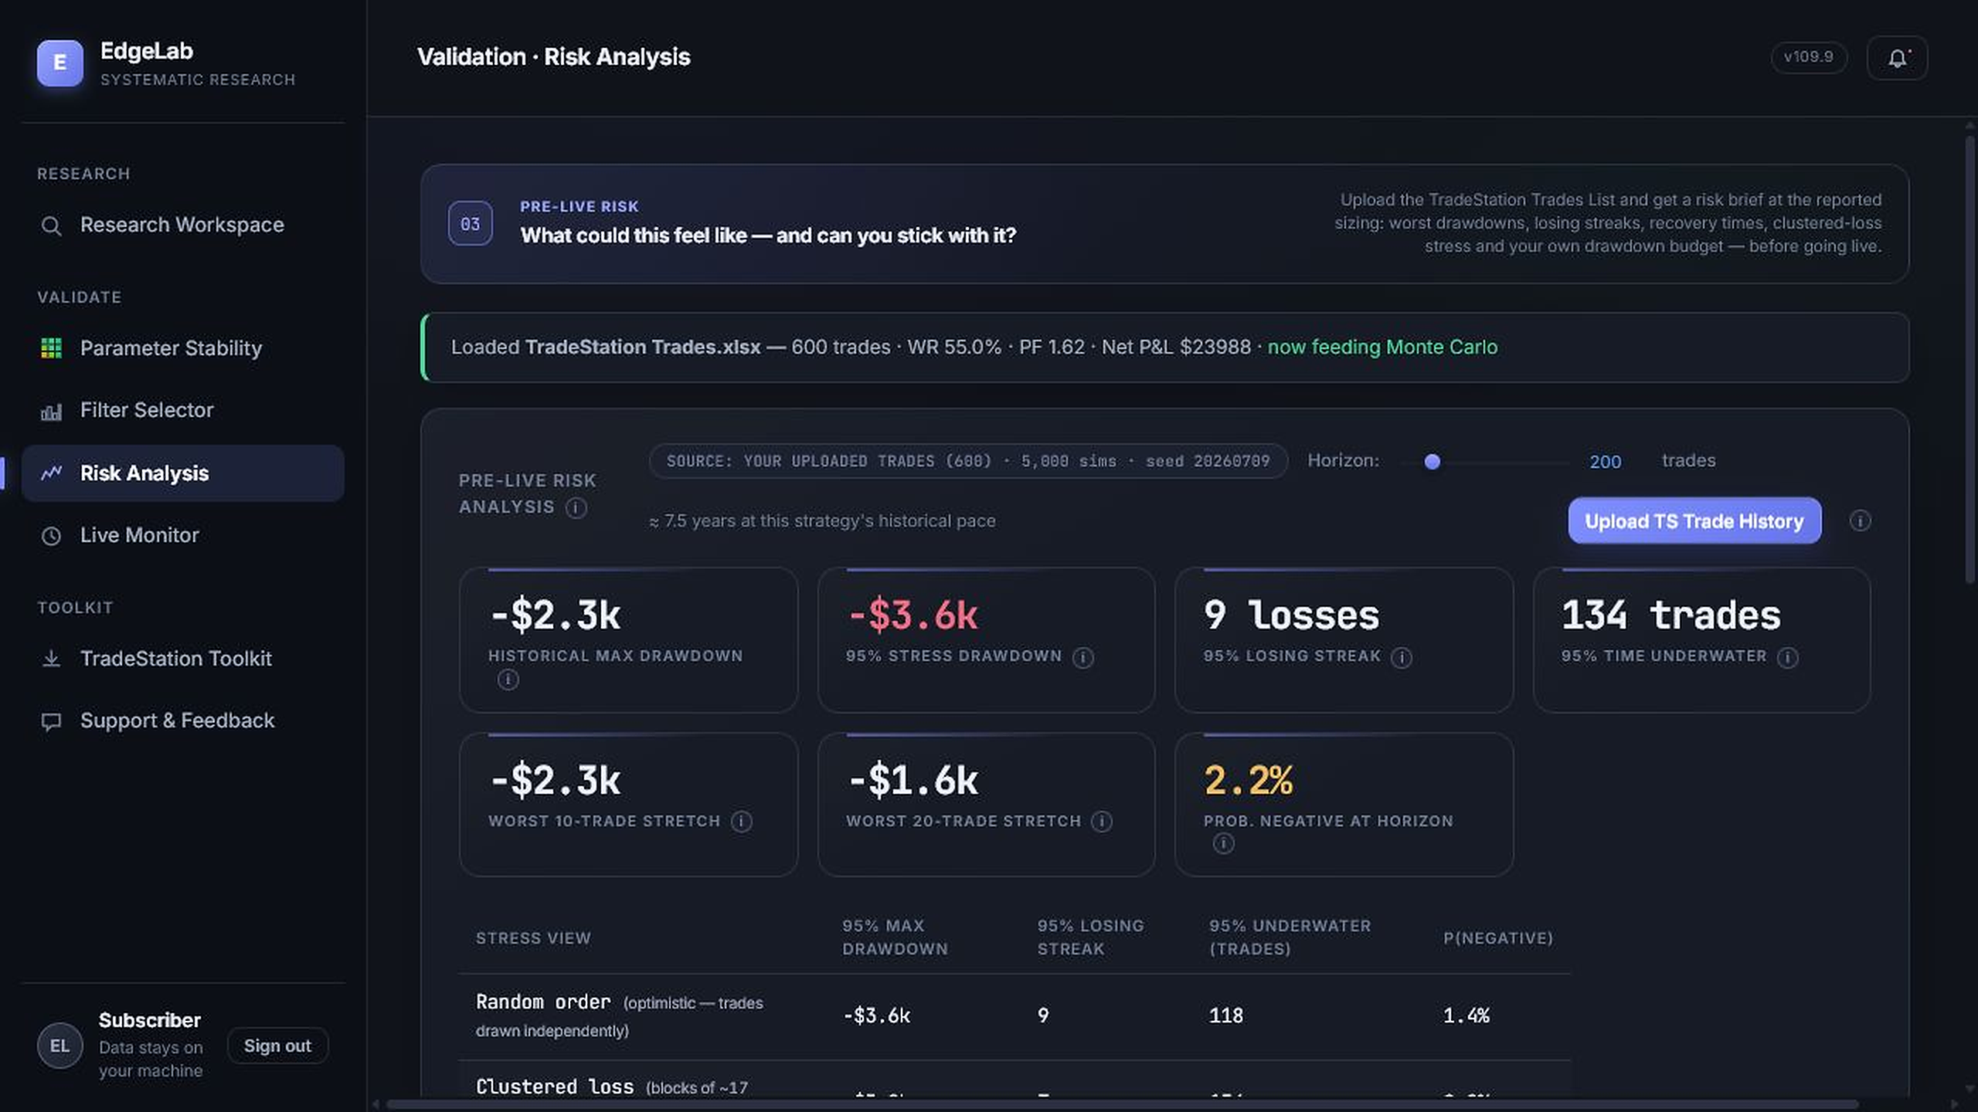Show info for Historical Max Drawdown
This screenshot has width=1978, height=1112.
pyautogui.click(x=508, y=680)
